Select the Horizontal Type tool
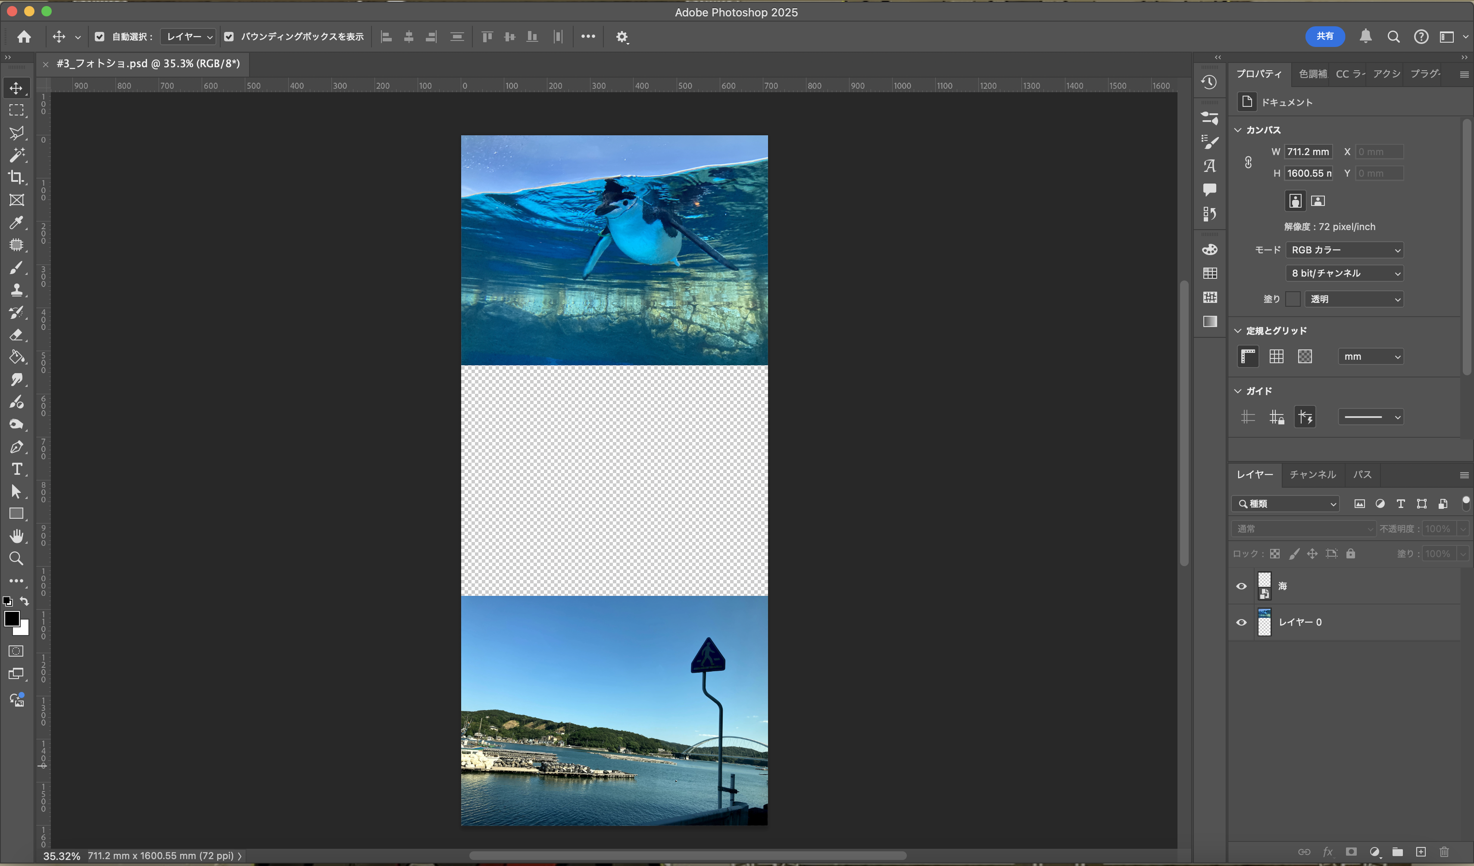This screenshot has height=866, width=1474. (x=16, y=469)
